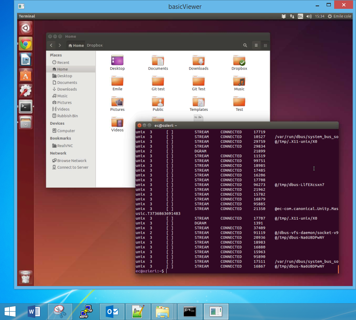Open the sound volume indicator
356x320 pixels.
click(x=309, y=16)
